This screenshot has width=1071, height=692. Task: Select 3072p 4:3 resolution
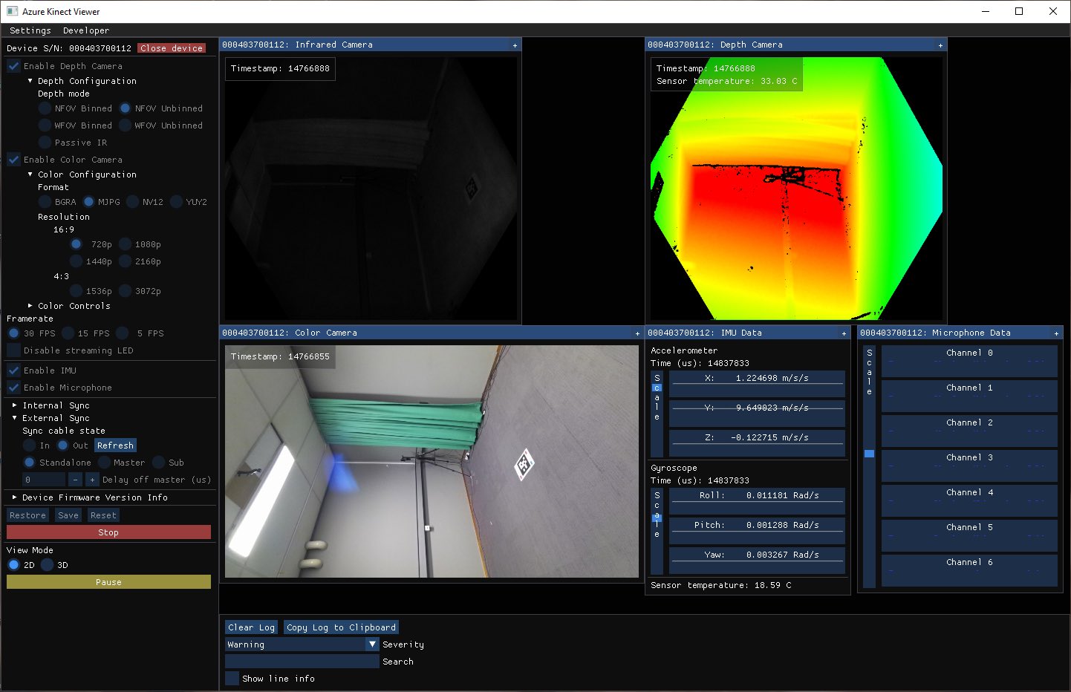point(125,291)
